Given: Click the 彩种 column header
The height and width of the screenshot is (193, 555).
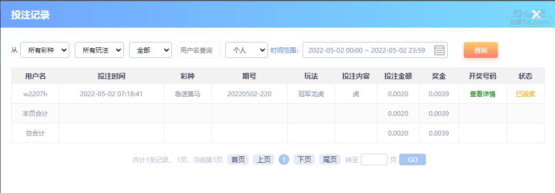Looking at the screenshot, I should coord(188,76).
